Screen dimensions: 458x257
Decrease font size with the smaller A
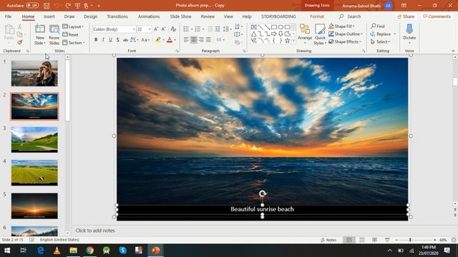163,29
